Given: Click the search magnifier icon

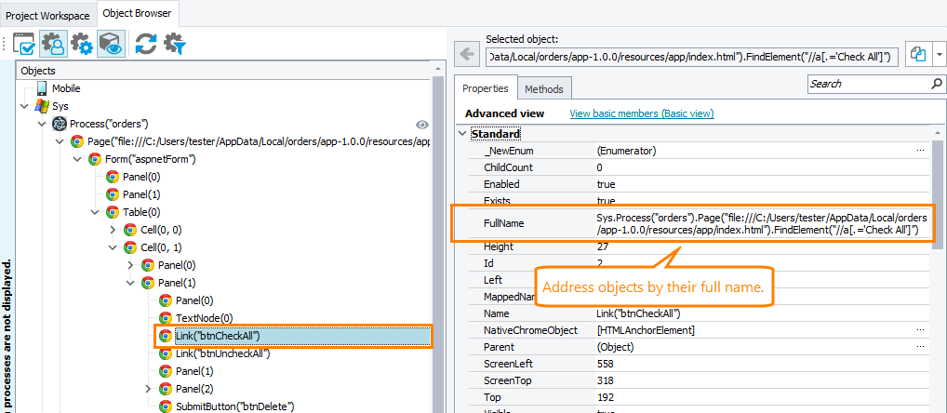Looking at the screenshot, I should (936, 85).
